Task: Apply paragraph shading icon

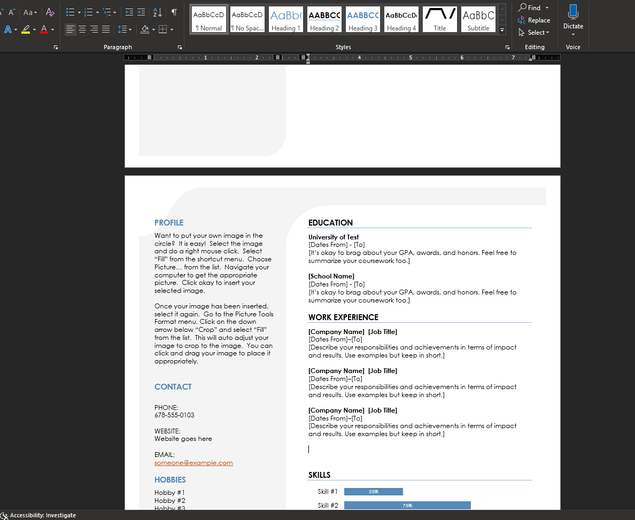Action: tap(145, 29)
